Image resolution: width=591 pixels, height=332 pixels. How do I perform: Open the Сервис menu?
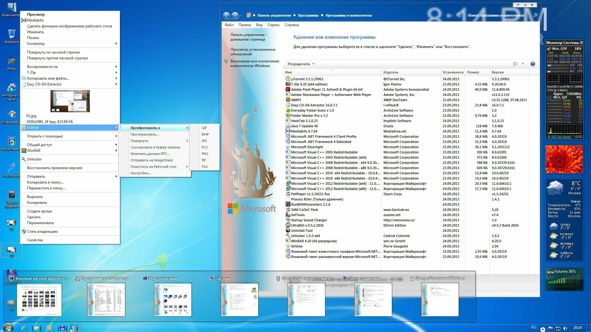[273, 25]
